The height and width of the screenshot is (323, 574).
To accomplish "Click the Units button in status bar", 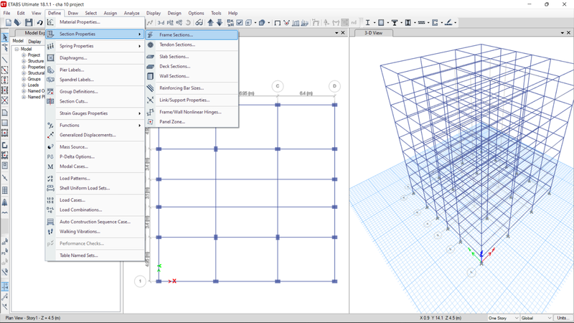I will (x=562, y=318).
